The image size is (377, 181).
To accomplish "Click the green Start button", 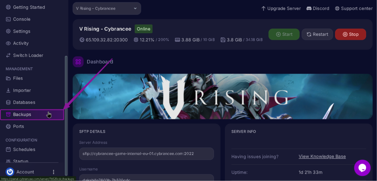I will tap(284, 34).
